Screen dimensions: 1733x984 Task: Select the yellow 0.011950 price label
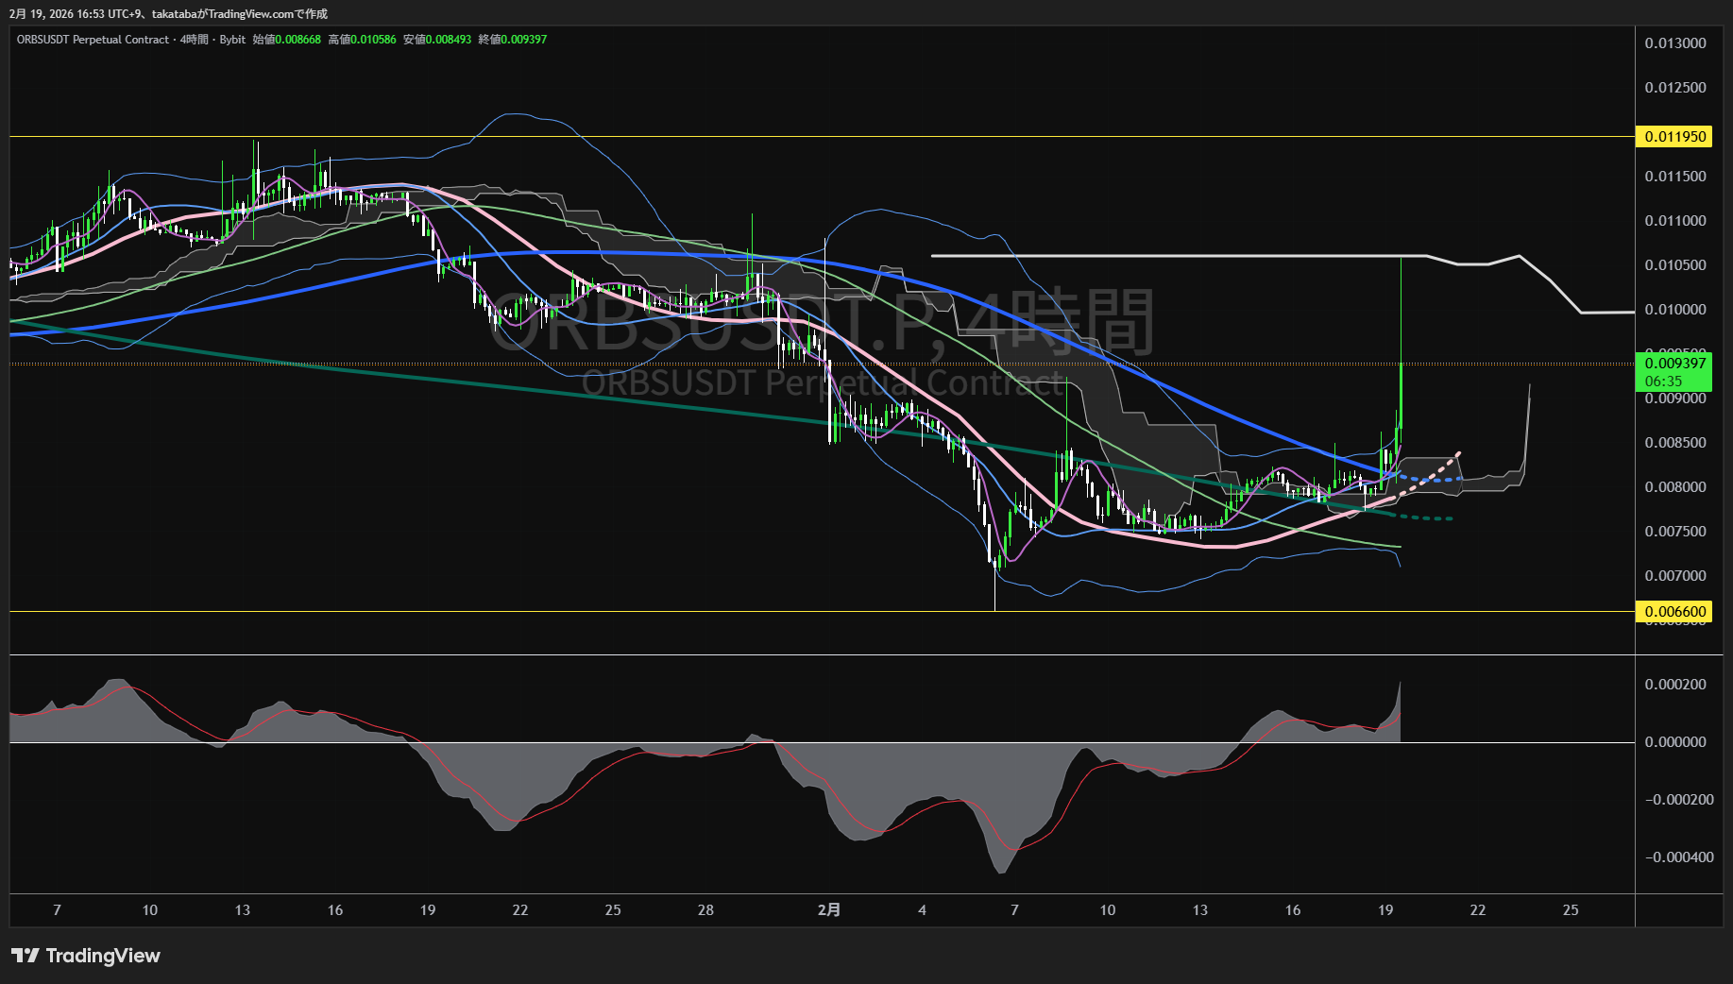pyautogui.click(x=1674, y=137)
